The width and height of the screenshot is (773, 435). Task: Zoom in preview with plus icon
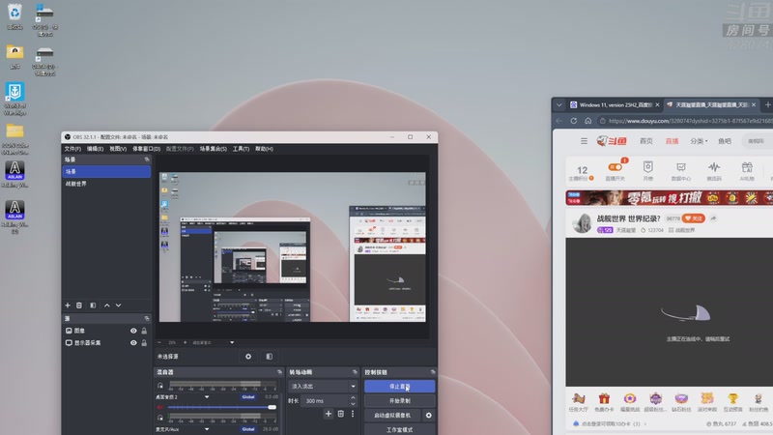click(x=186, y=342)
